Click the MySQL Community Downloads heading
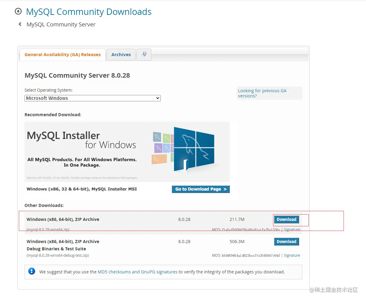366x301 pixels. 89,12
